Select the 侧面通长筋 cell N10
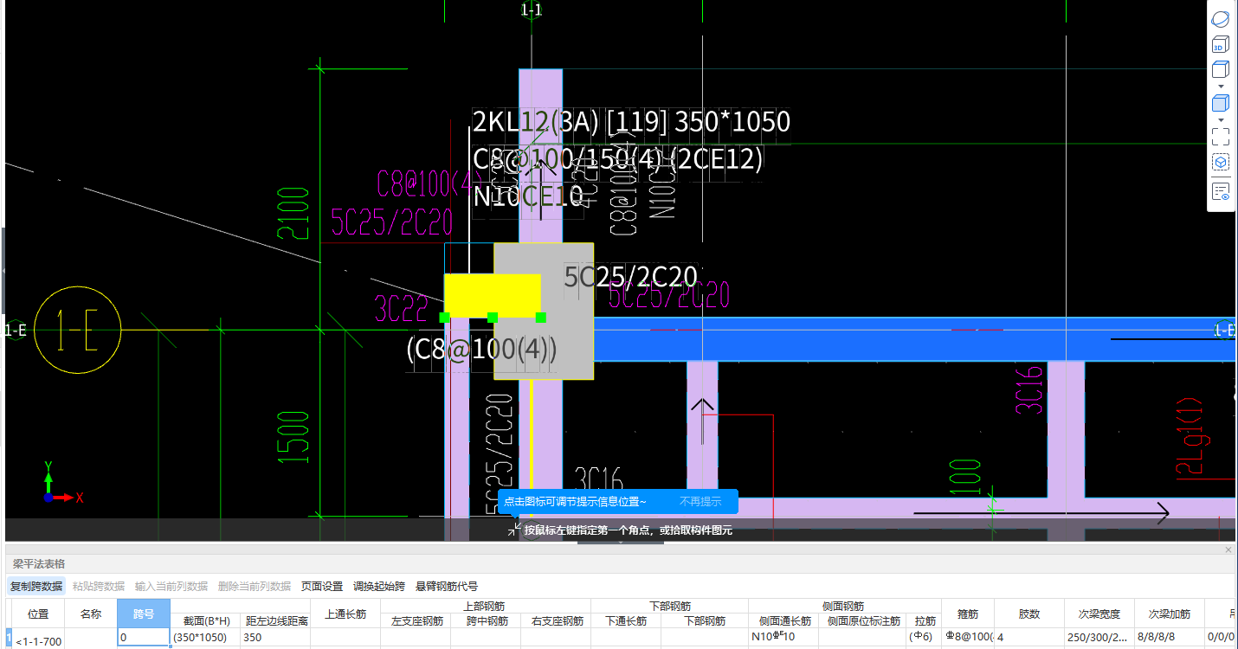Screen dimensions: 1238x649 [x=783, y=638]
